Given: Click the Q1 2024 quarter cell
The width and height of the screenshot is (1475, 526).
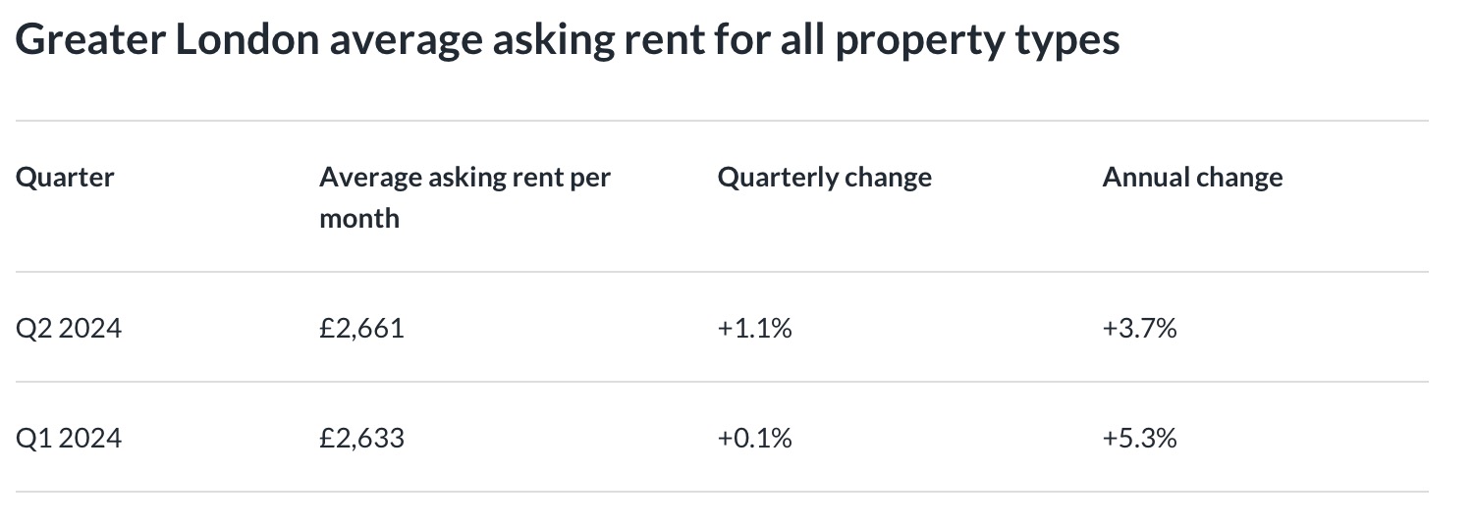Looking at the screenshot, I should point(69,438).
